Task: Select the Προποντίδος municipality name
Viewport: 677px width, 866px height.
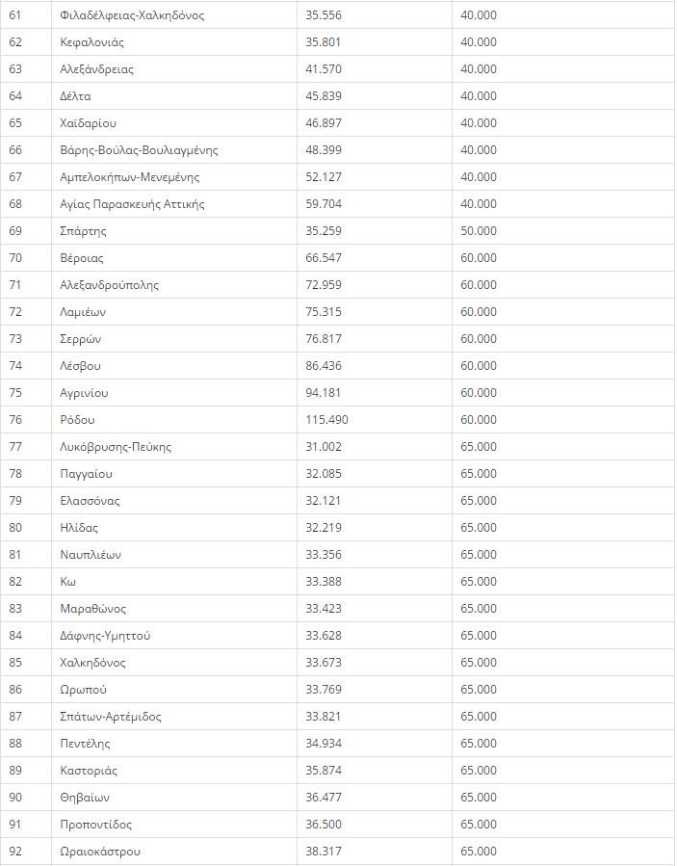Action: pos(96,825)
